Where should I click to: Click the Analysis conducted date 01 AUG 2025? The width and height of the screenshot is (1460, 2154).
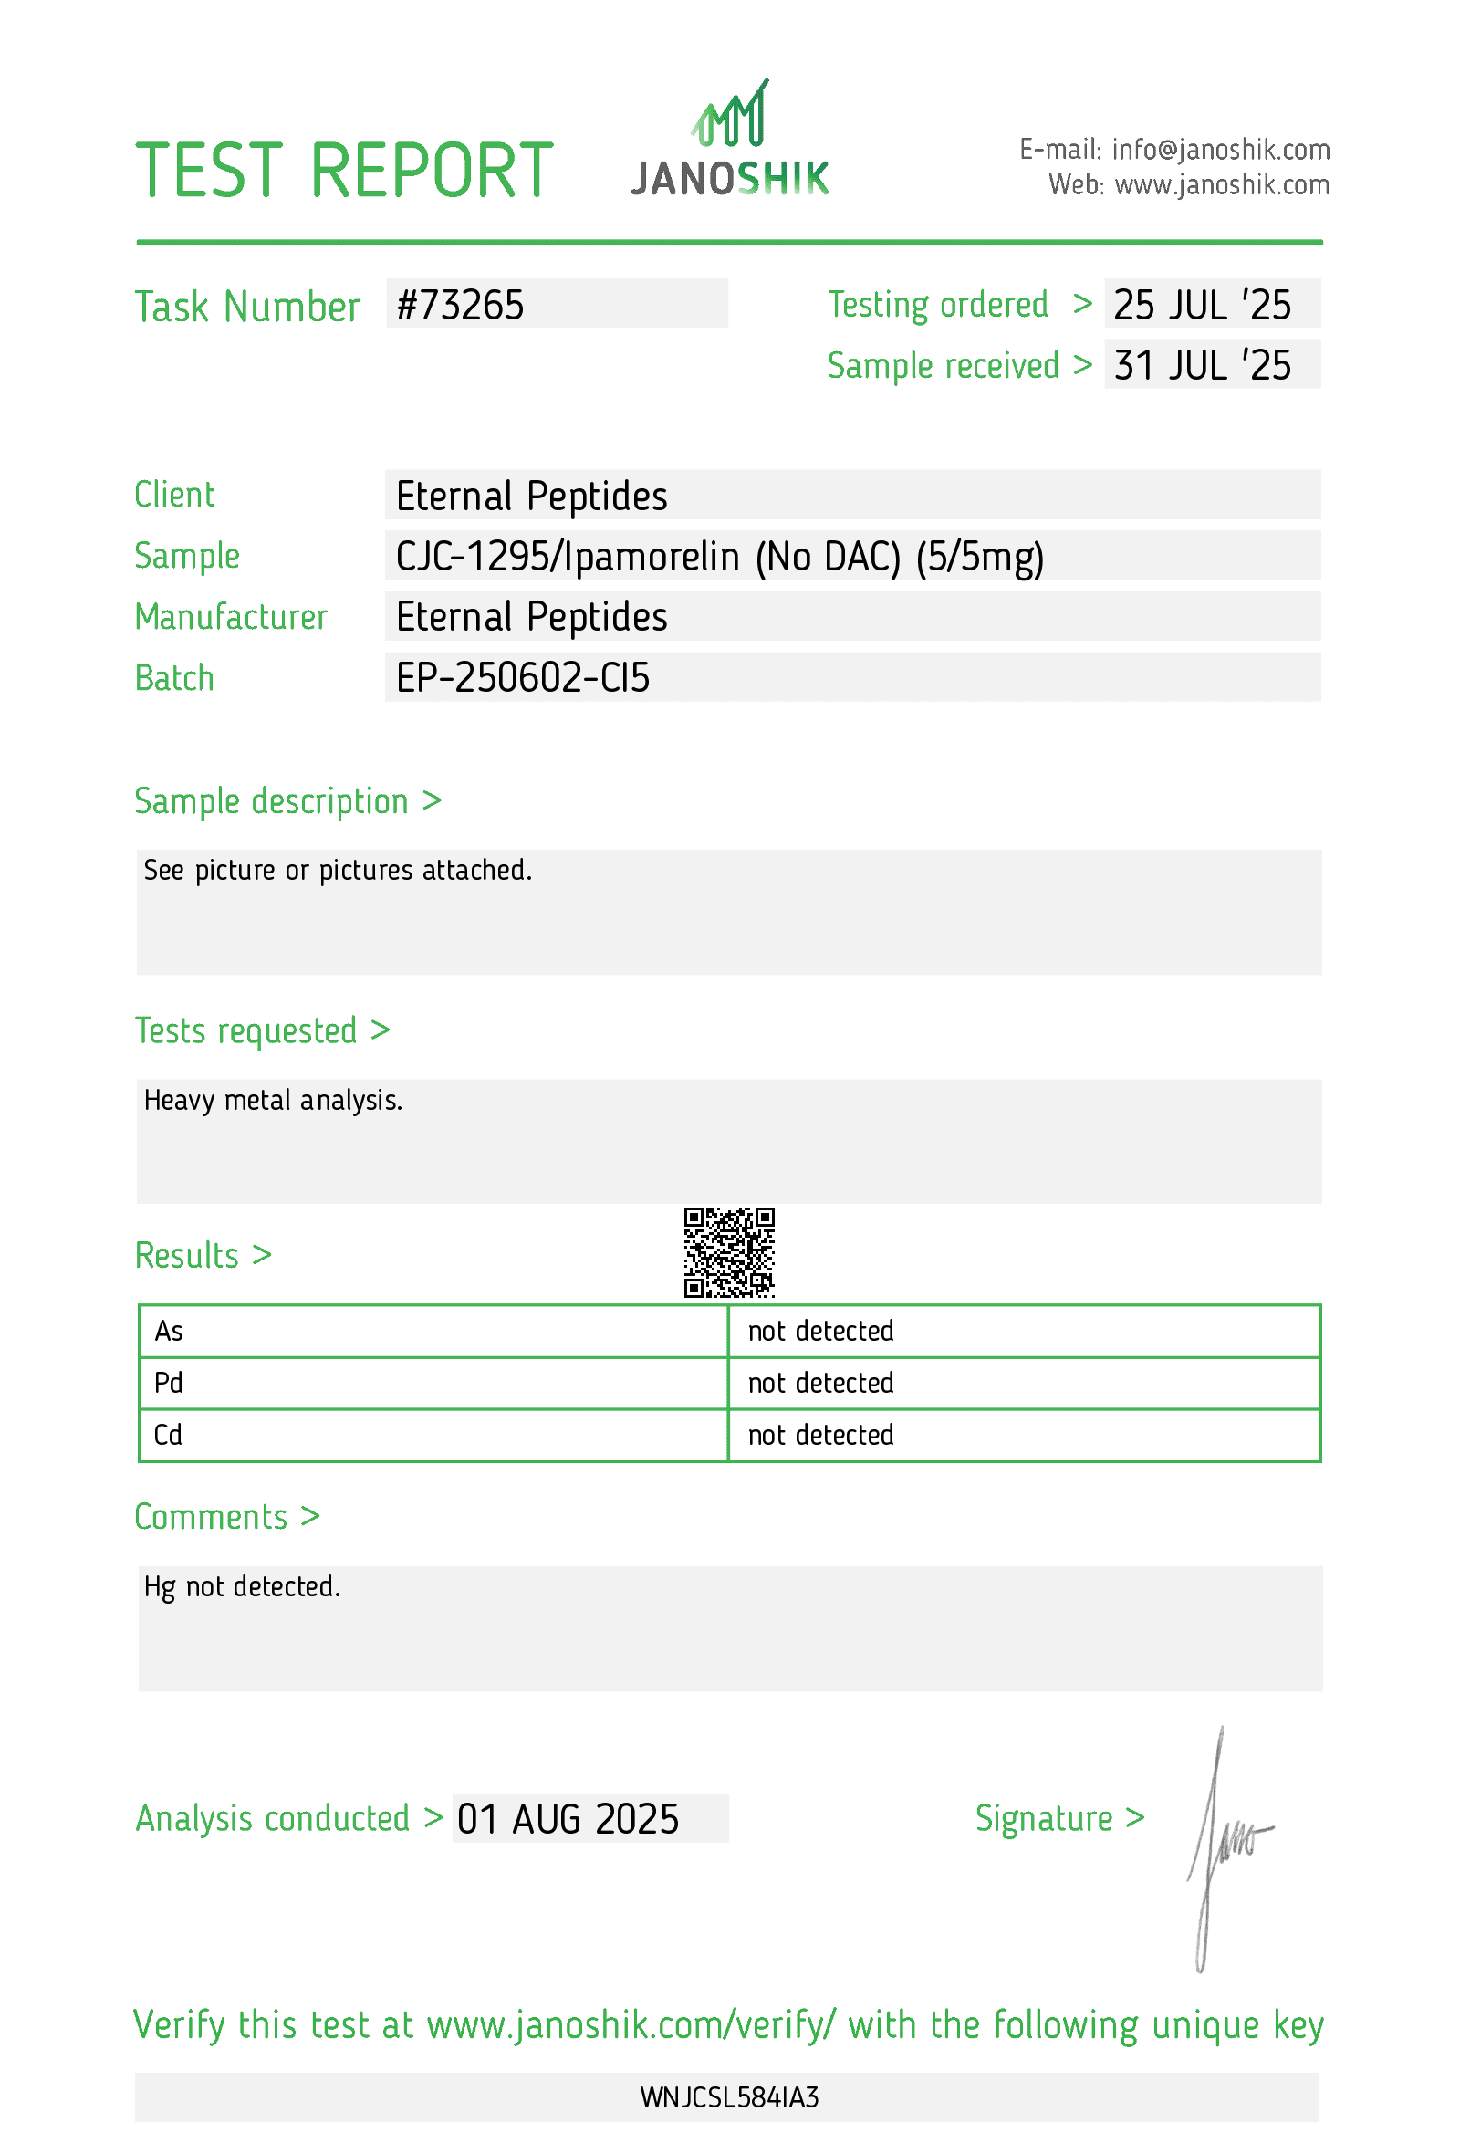(589, 1819)
